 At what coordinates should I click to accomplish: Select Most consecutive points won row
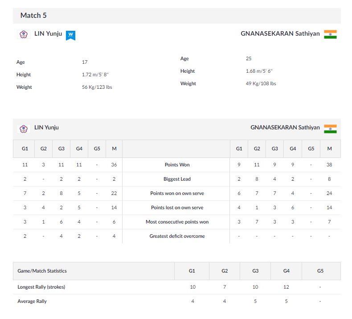coord(177,222)
